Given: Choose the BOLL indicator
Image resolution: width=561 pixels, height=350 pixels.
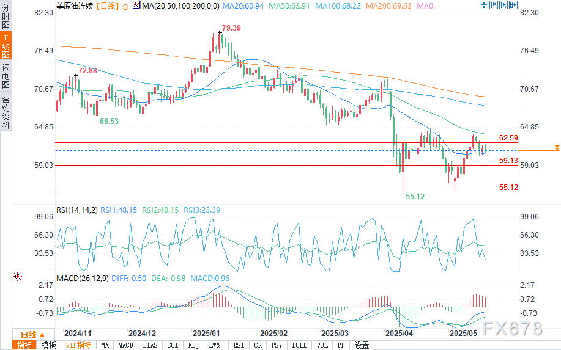Looking at the screenshot, I should (300, 345).
